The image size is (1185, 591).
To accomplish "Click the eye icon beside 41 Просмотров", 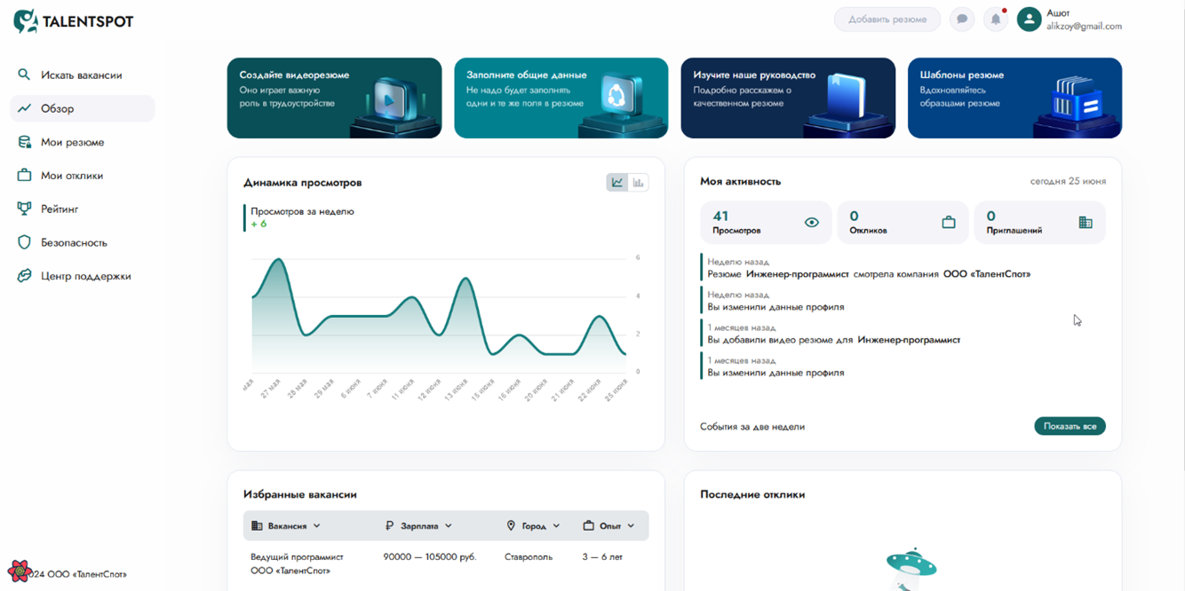I will pyautogui.click(x=811, y=223).
